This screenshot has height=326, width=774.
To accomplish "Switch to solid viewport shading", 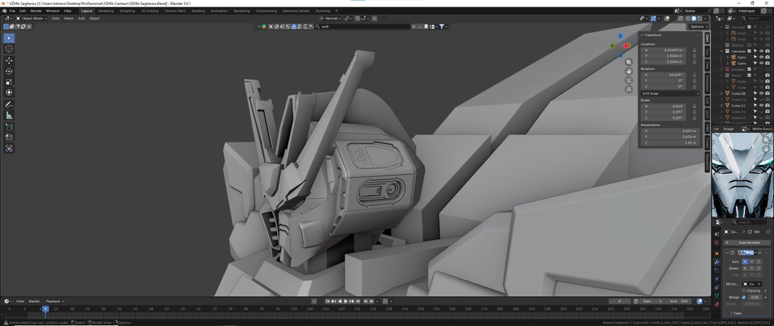I will (693, 18).
